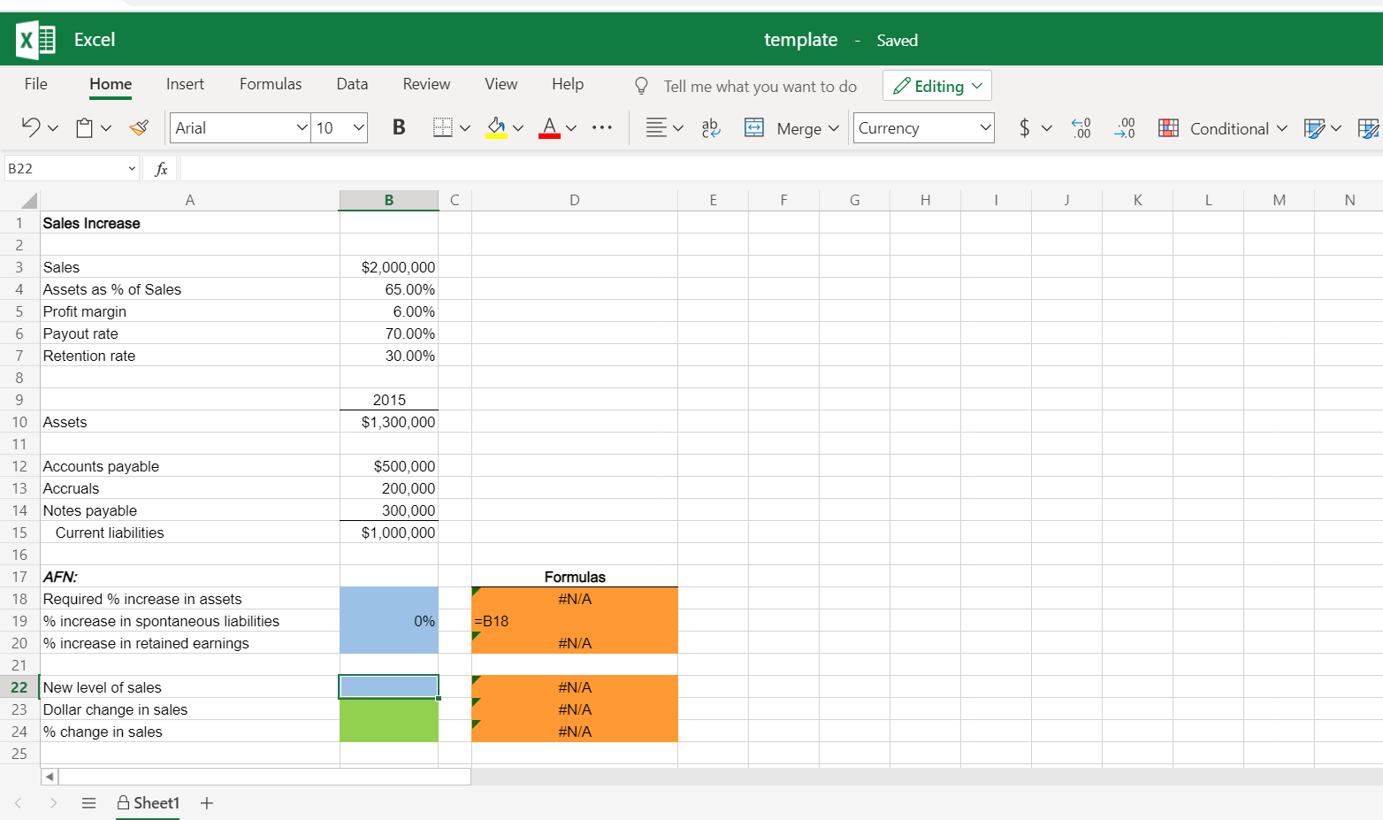
Task: Expand the Borders dropdown arrow
Action: [466, 127]
